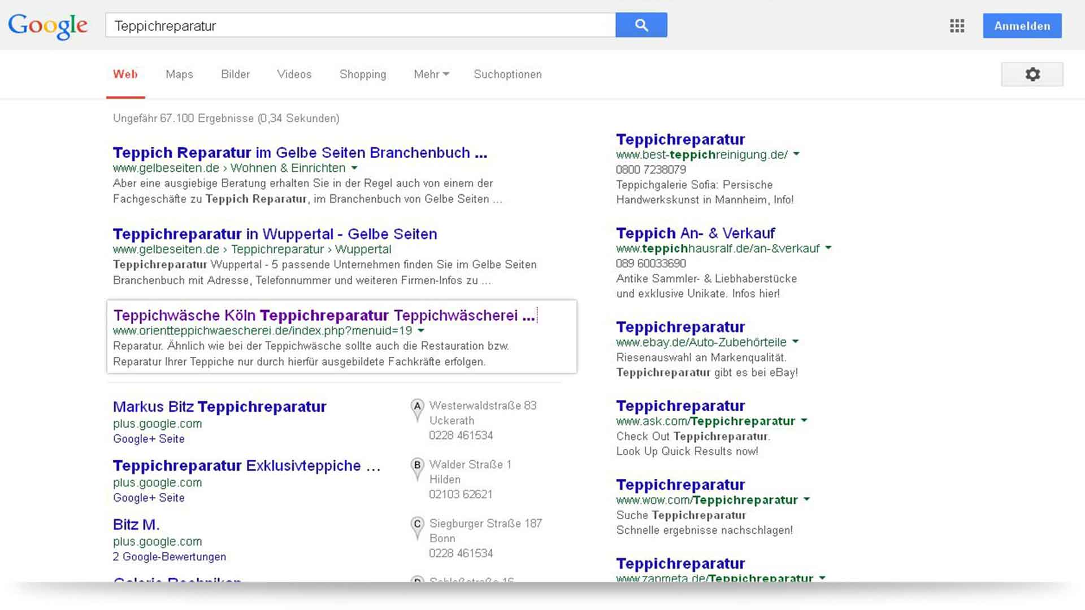Click map marker B for Walder Straße 1
This screenshot has width=1085, height=610.
pyautogui.click(x=417, y=468)
